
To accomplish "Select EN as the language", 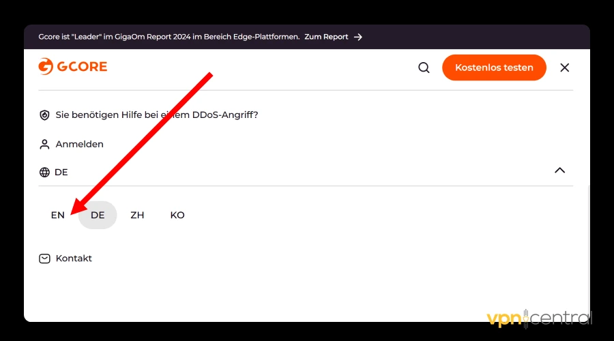I will coord(58,215).
